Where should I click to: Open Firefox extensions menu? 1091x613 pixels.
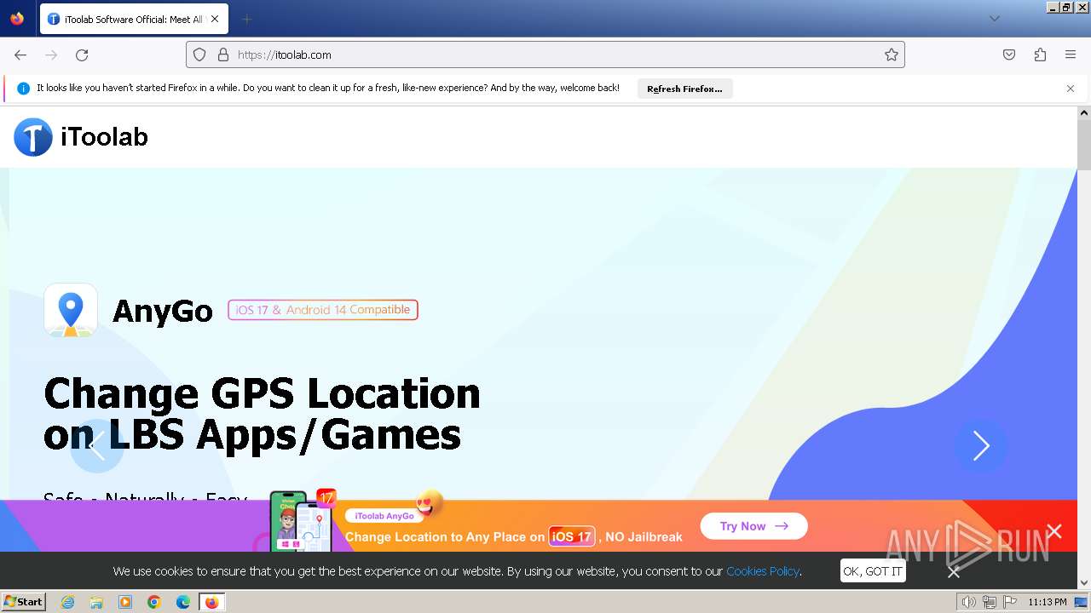point(1040,54)
